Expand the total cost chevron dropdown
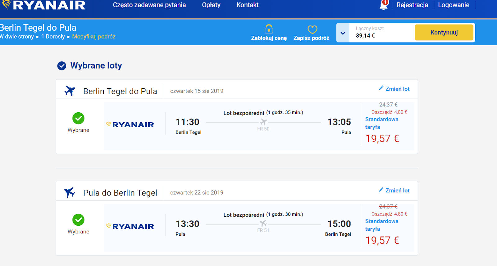This screenshot has width=497, height=266. [x=343, y=33]
